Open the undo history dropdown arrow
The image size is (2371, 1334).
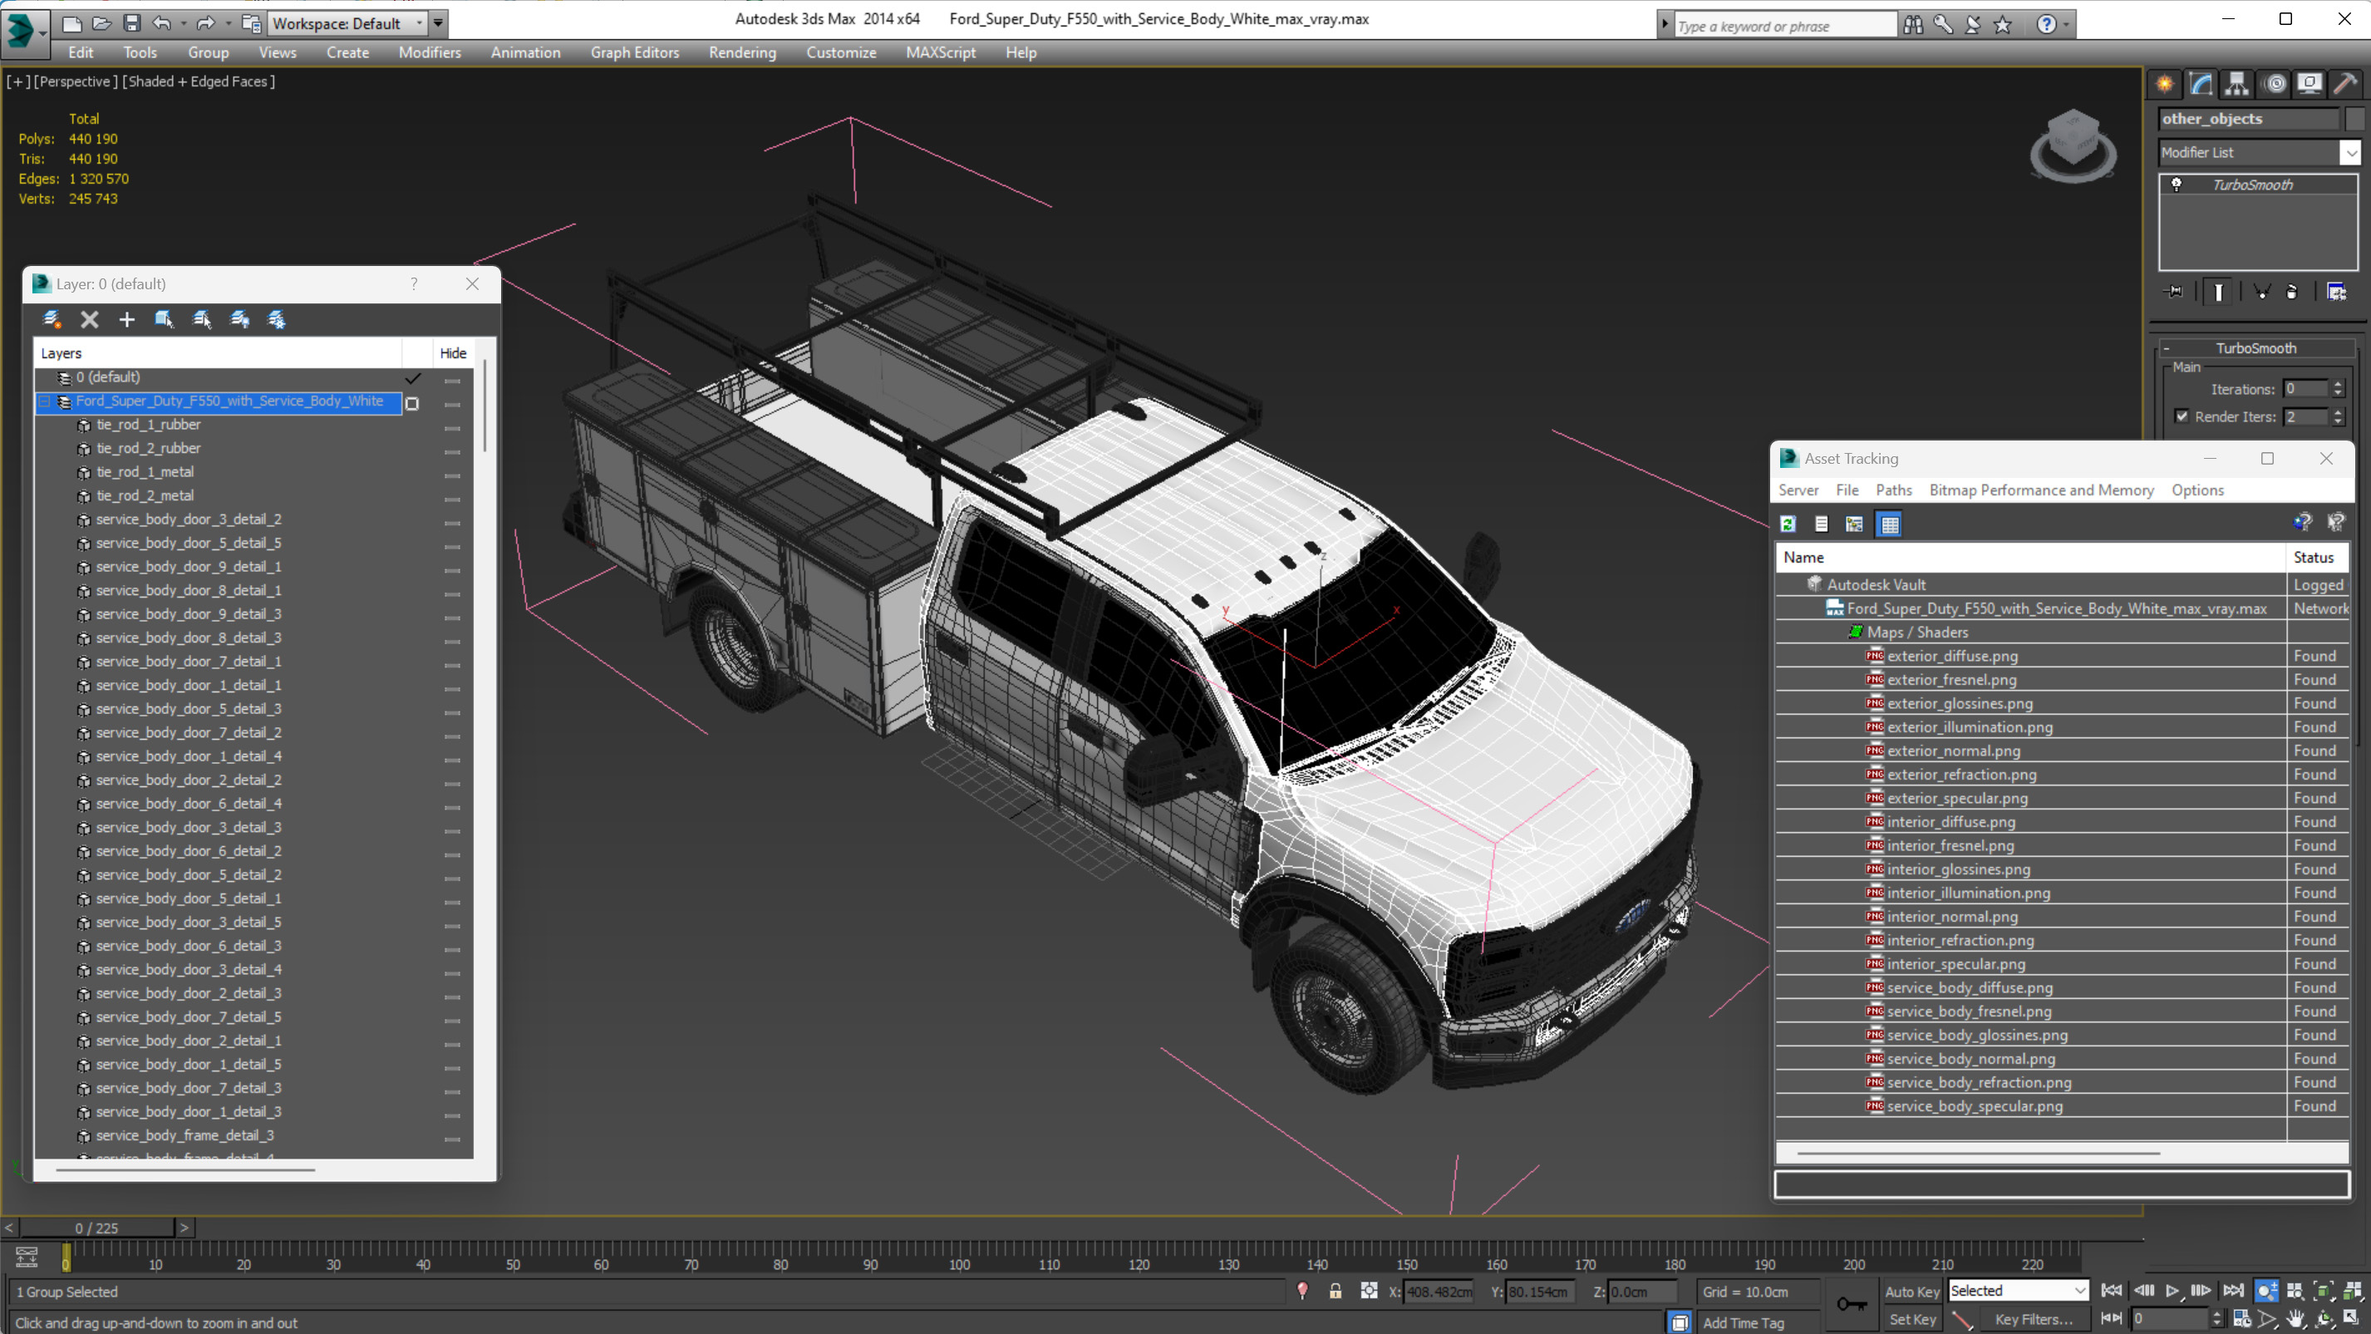pos(183,23)
